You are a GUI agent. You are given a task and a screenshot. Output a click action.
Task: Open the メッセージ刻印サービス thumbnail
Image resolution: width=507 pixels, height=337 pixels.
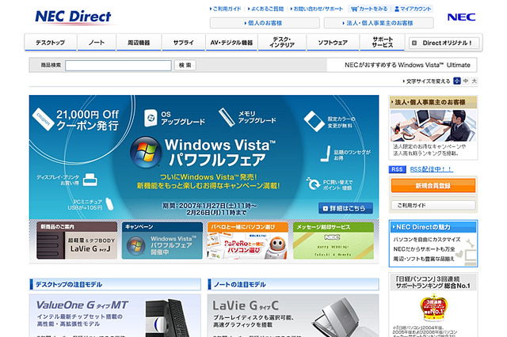pyautogui.click(x=334, y=240)
